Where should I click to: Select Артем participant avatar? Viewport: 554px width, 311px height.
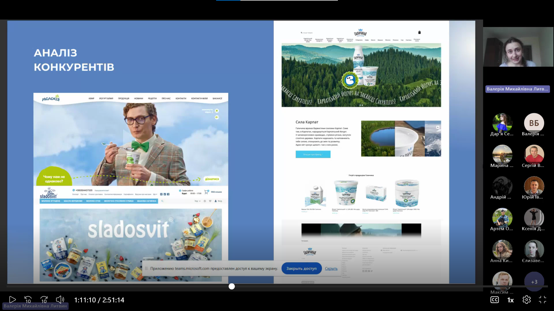[x=502, y=218]
